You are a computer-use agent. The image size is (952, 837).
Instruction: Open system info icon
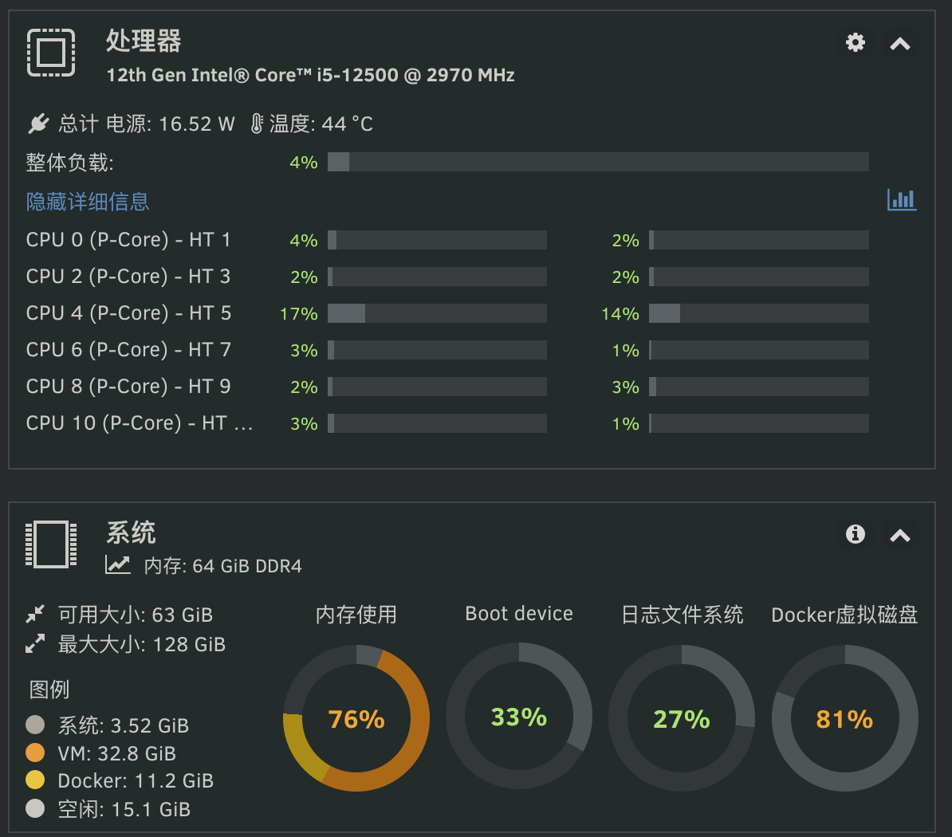855,534
